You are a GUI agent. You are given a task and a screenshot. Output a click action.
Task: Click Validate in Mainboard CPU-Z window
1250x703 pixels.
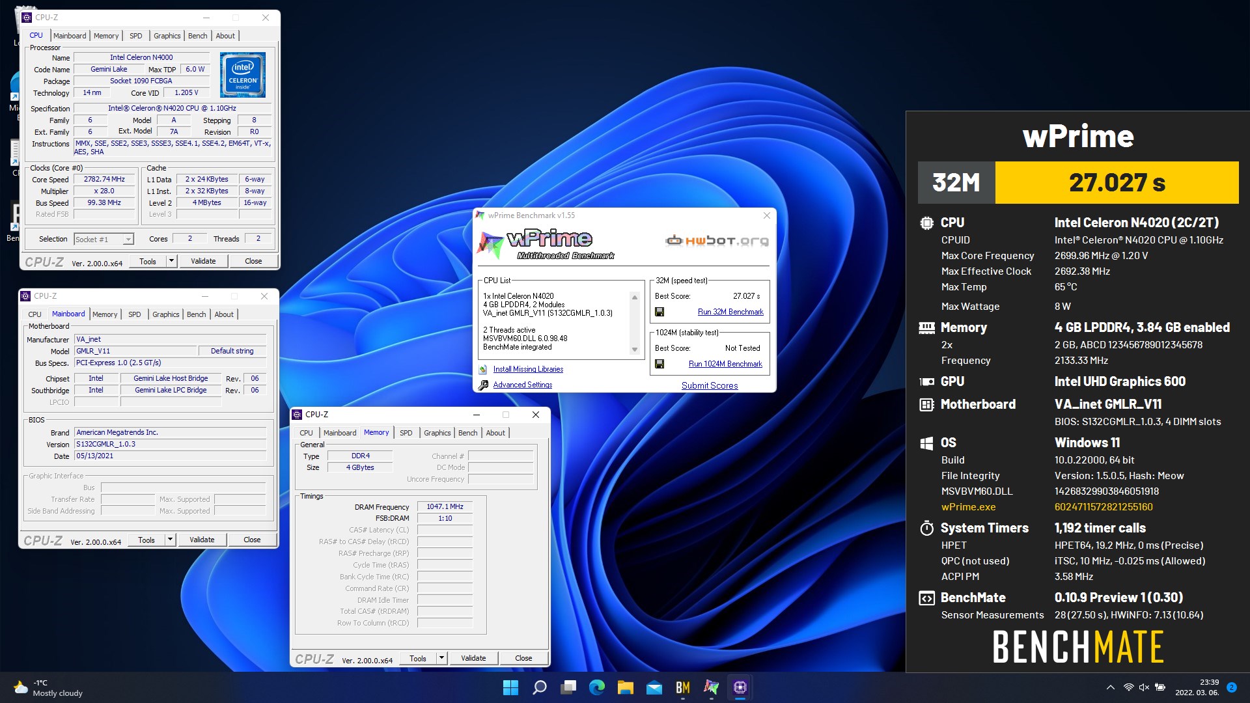[x=202, y=540]
